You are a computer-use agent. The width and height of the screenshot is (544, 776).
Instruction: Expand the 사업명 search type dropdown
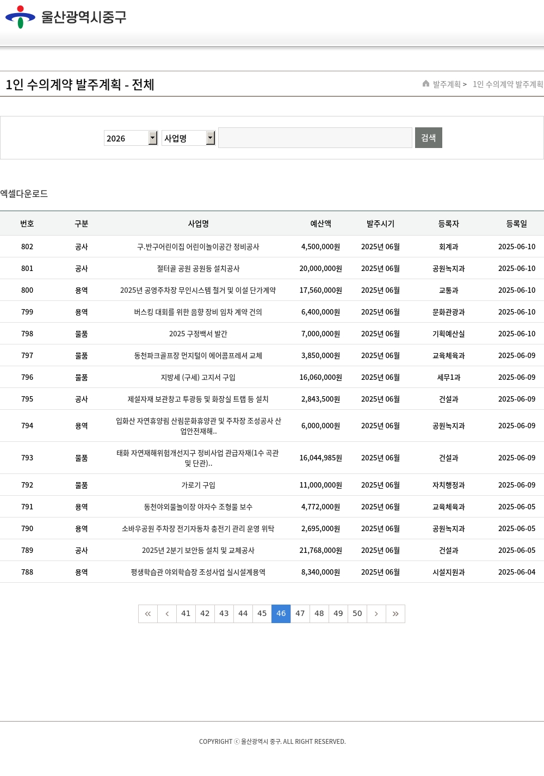(x=188, y=138)
